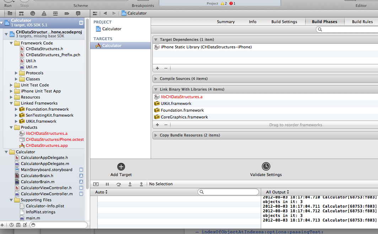The width and height of the screenshot is (378, 234).
Task: Add a target dependency with plus button
Action: (157, 68)
